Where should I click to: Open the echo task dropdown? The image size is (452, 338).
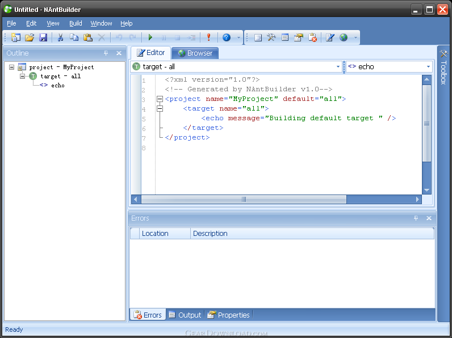coord(428,67)
